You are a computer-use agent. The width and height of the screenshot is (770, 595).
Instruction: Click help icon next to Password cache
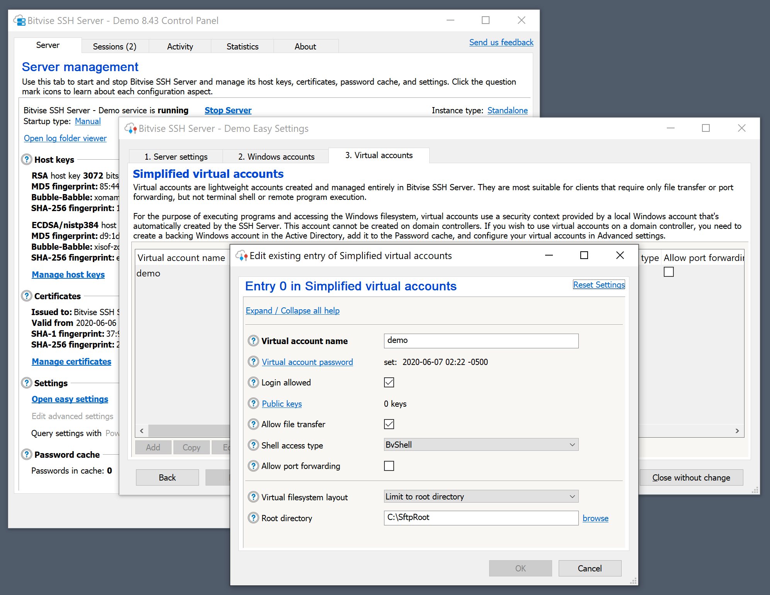tap(26, 454)
